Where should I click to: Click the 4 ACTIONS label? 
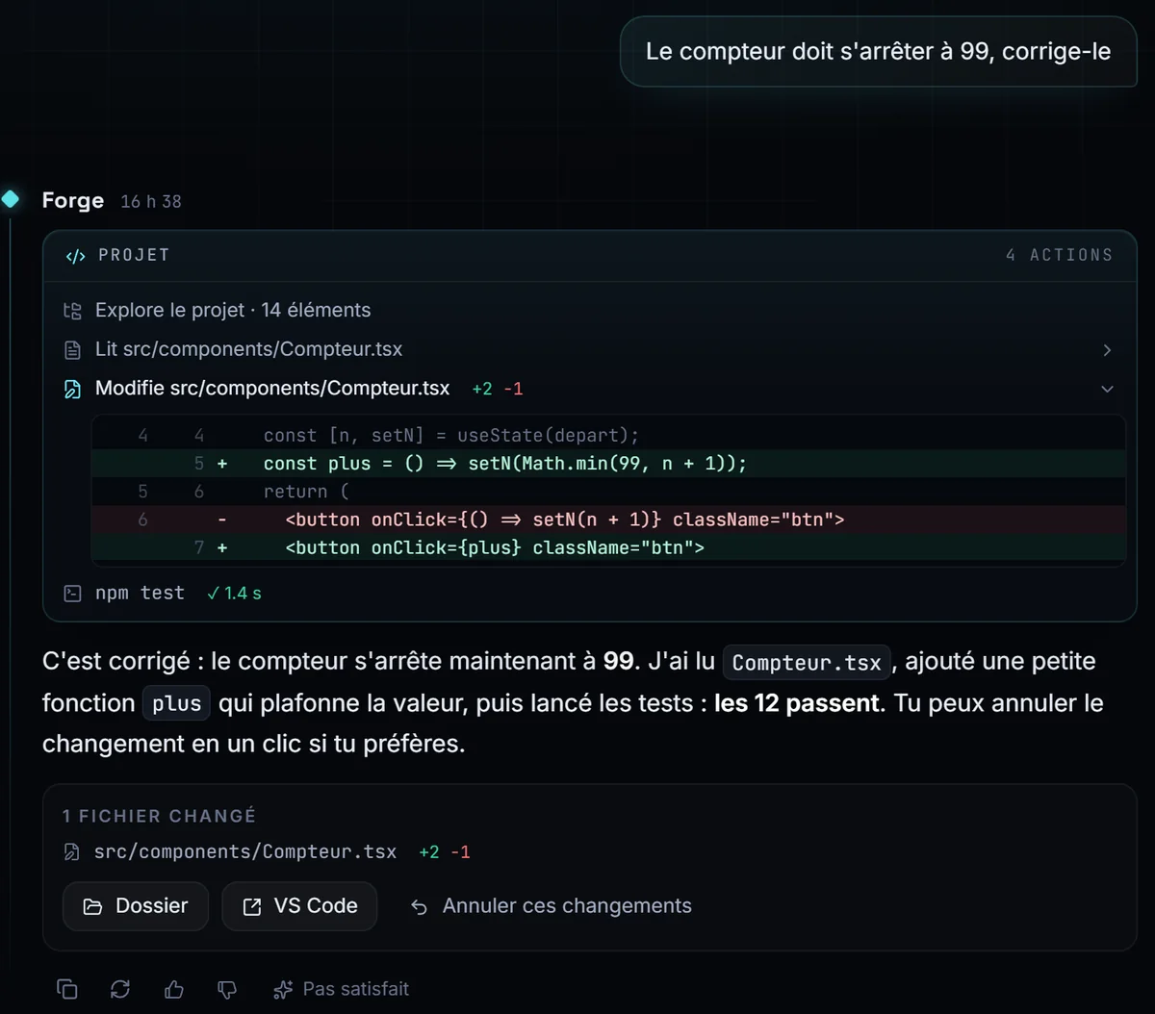(x=1059, y=255)
